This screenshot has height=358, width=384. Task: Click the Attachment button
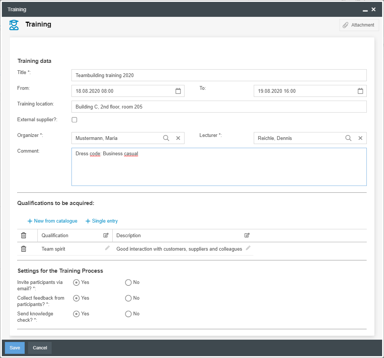(359, 25)
